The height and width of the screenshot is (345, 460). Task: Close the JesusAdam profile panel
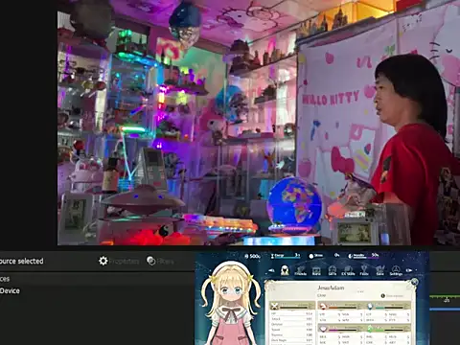click(x=414, y=282)
